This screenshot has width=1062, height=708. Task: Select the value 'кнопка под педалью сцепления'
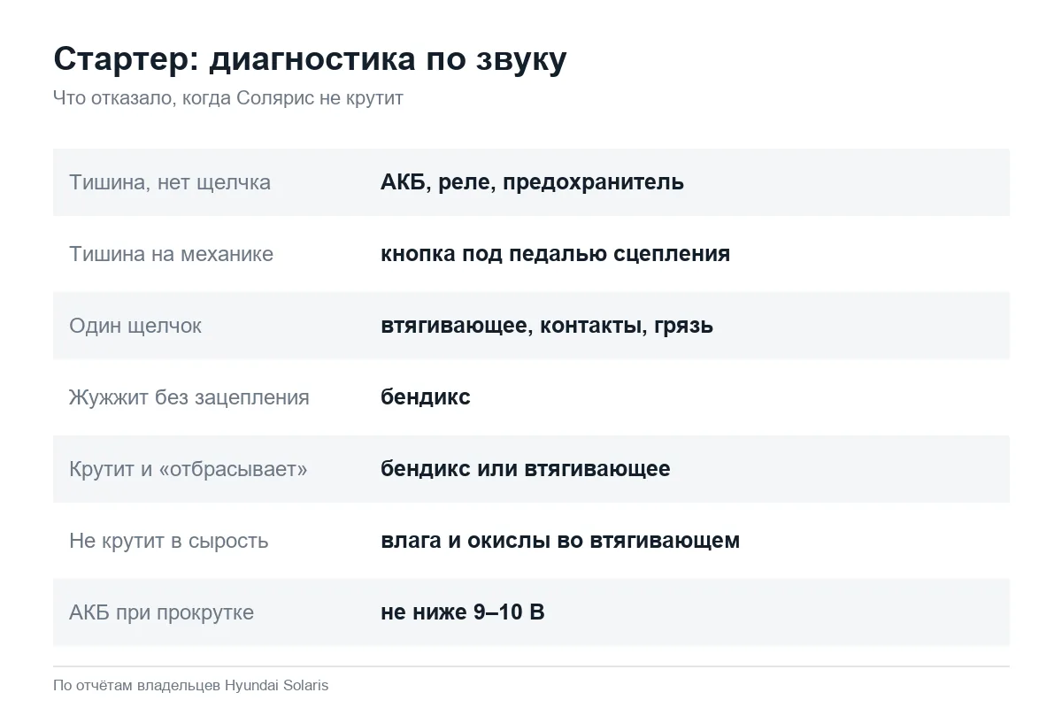[555, 254]
